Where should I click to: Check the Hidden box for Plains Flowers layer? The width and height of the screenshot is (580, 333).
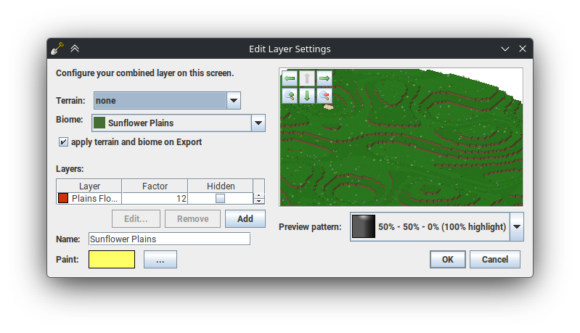220,198
